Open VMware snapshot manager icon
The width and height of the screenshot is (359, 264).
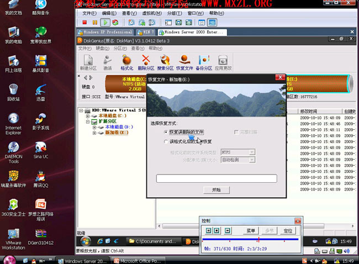point(152,23)
